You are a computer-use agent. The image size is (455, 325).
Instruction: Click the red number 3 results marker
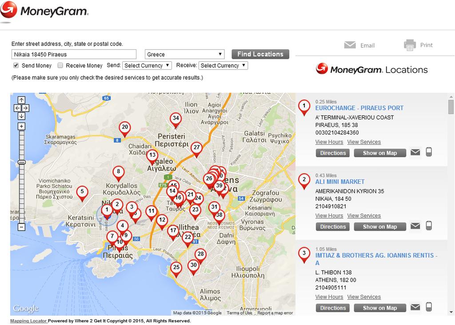304,255
